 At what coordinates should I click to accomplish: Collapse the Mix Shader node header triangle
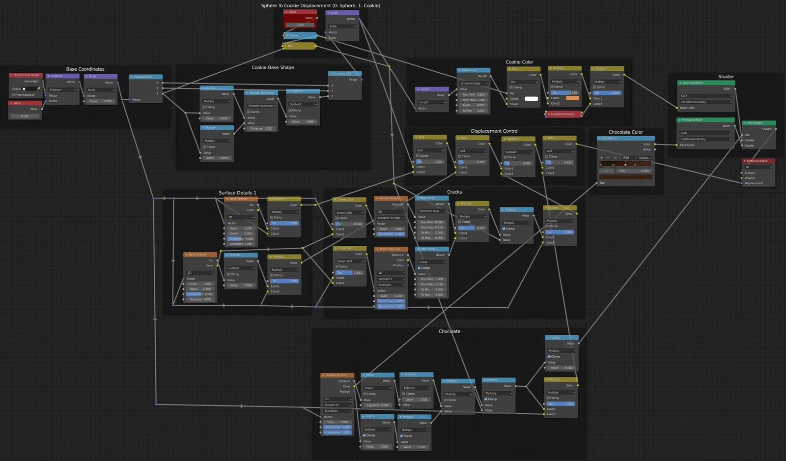click(x=745, y=123)
